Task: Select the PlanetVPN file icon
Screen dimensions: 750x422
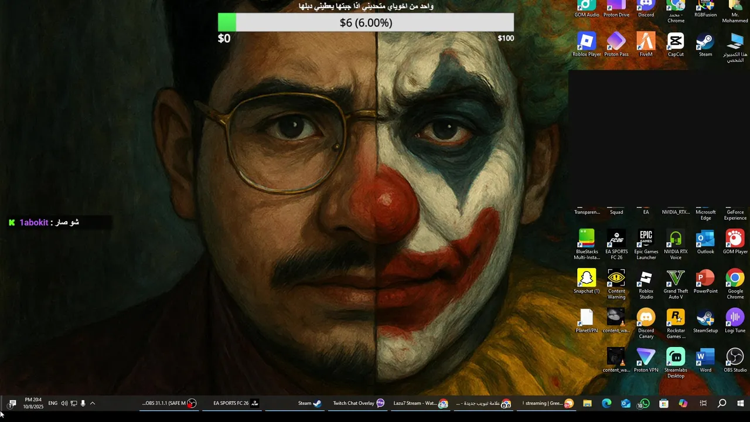Action: coord(587,321)
